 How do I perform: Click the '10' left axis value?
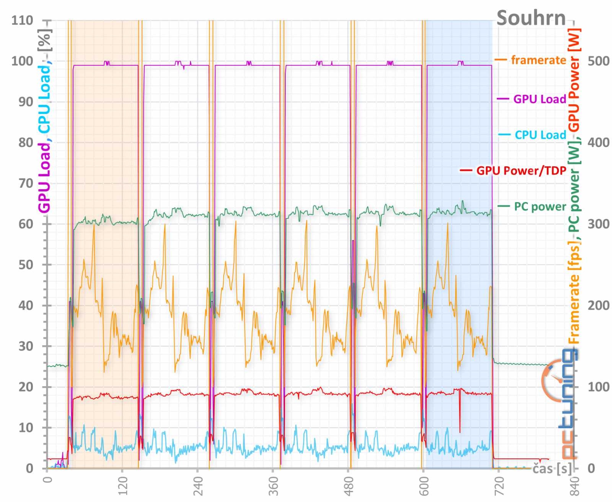coord(26,427)
